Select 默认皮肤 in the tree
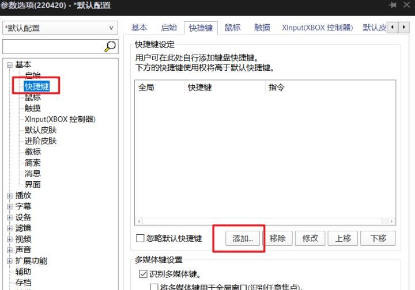Screen dimensions: 415x290 [x=40, y=130]
